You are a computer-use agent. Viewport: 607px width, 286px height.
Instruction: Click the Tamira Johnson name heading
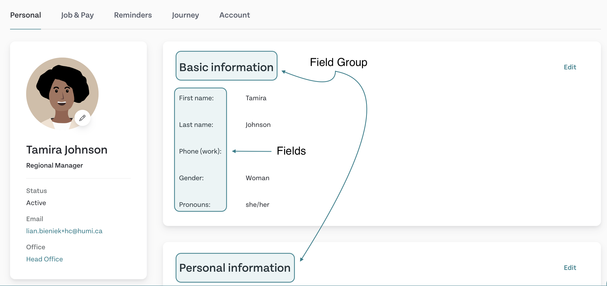pyautogui.click(x=67, y=150)
